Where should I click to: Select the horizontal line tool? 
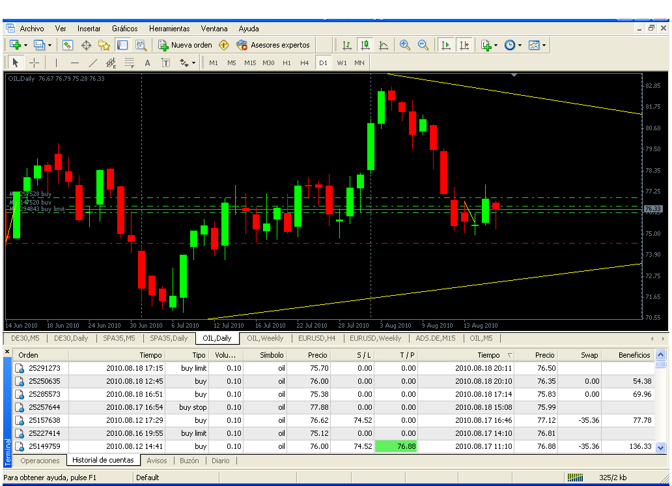(75, 63)
